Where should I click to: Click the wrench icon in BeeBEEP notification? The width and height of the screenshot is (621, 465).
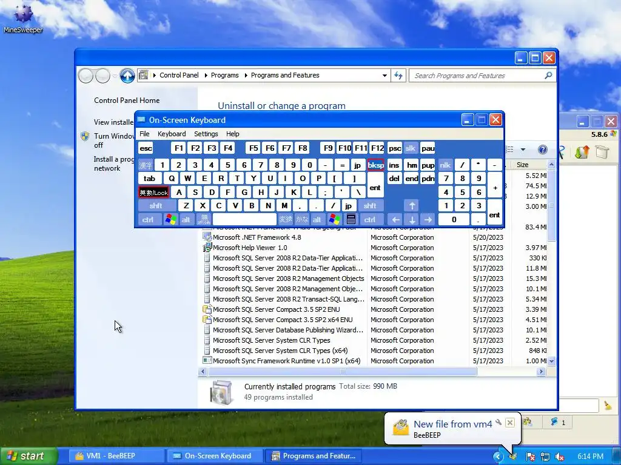(498, 422)
